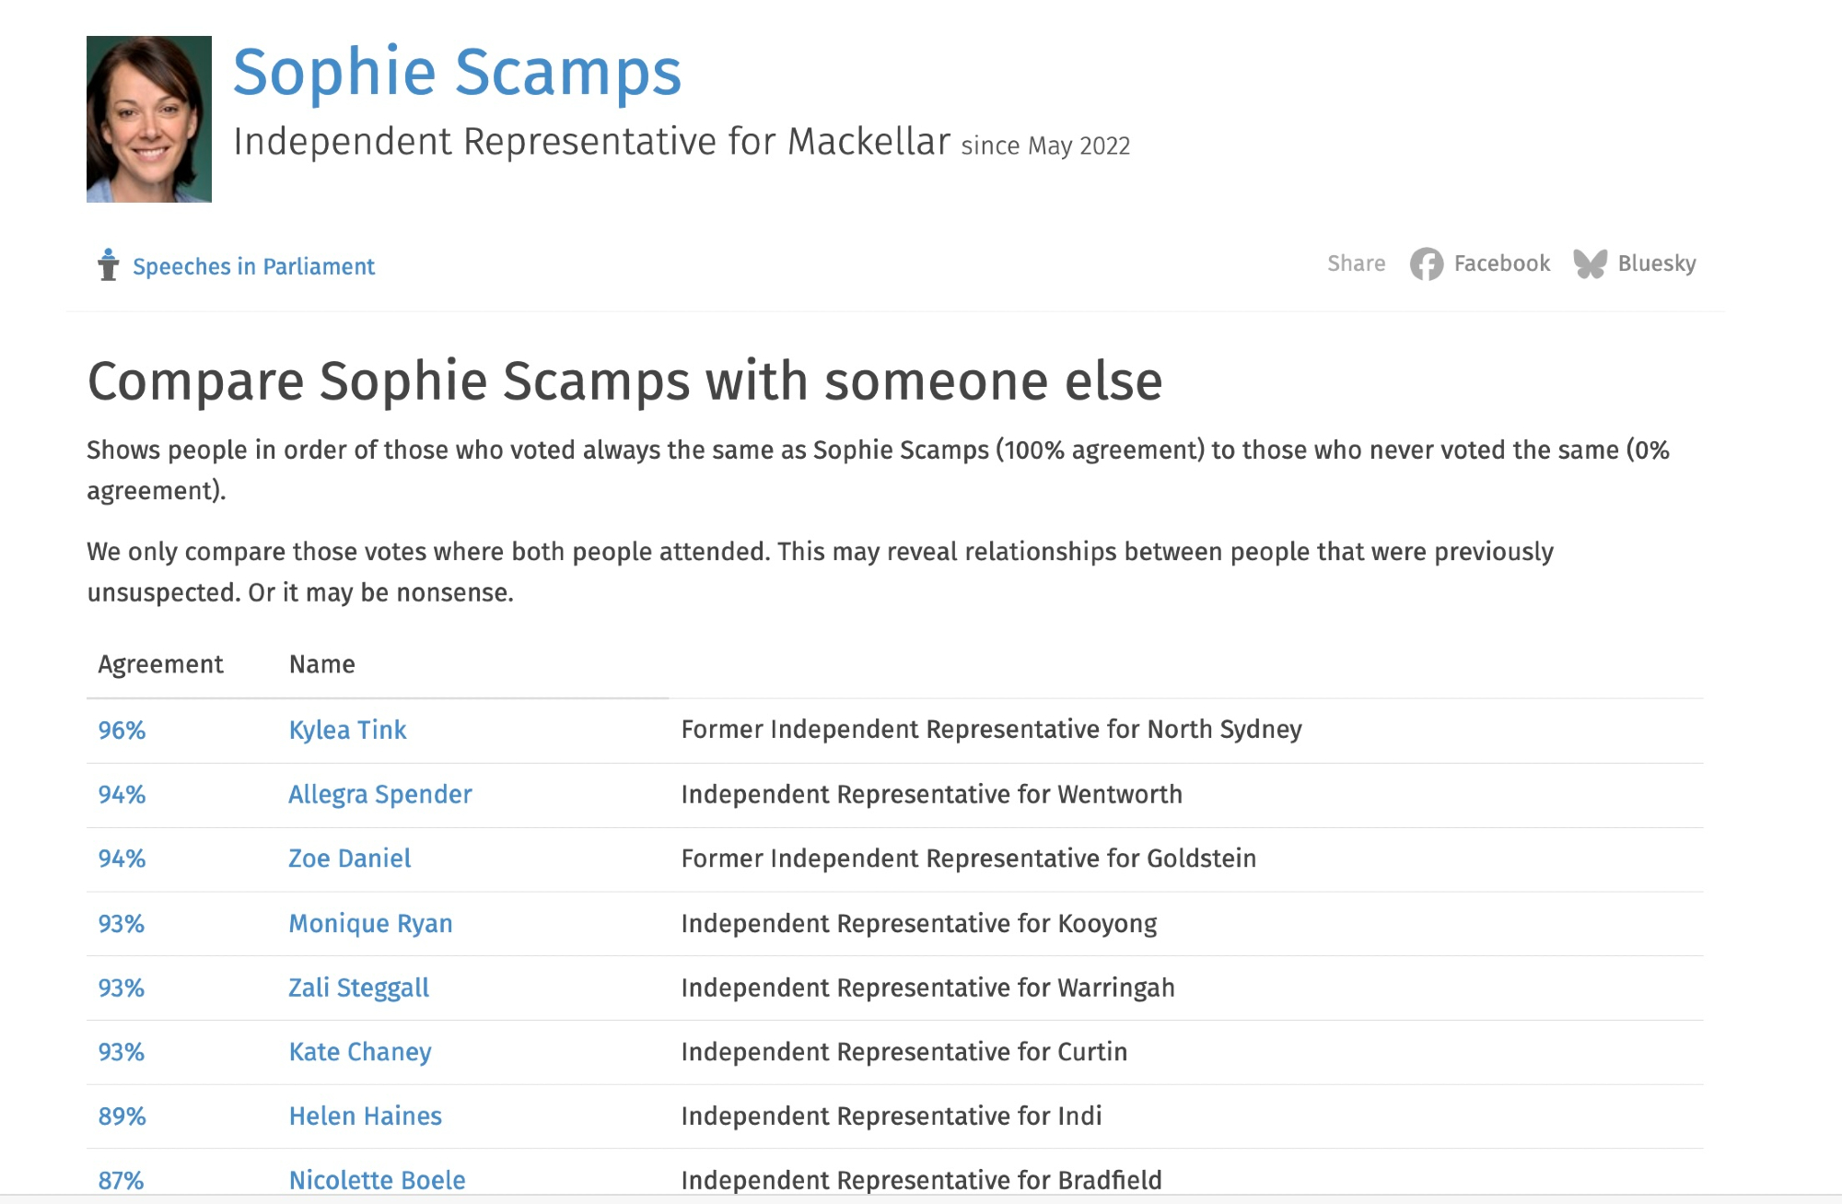Open Sophie Scamps profile photo
The height and width of the screenshot is (1204, 1842).
tap(149, 119)
